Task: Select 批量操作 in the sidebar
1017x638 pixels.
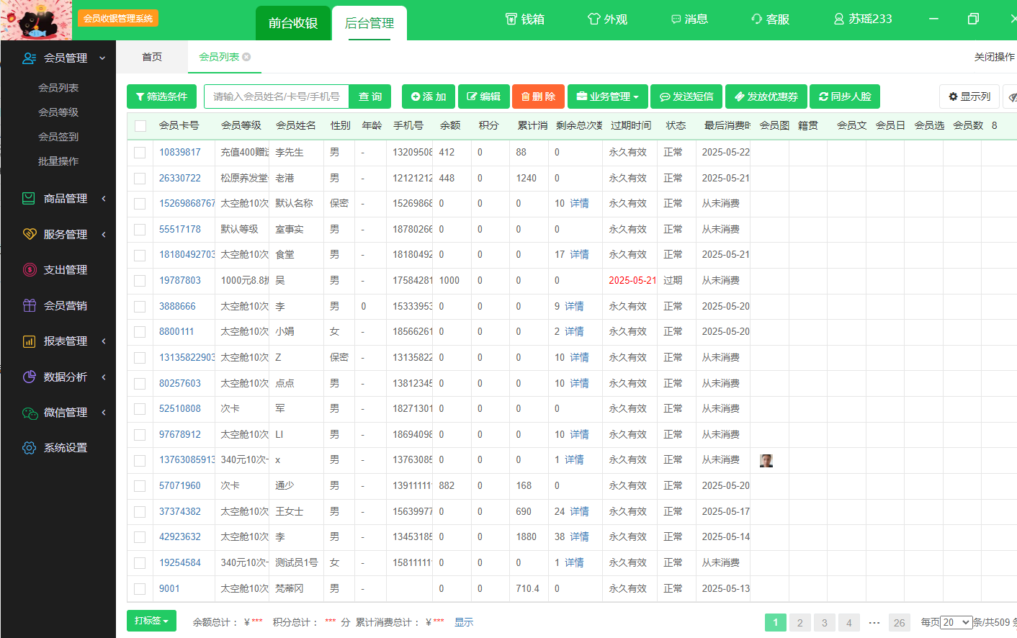Action: click(x=58, y=161)
